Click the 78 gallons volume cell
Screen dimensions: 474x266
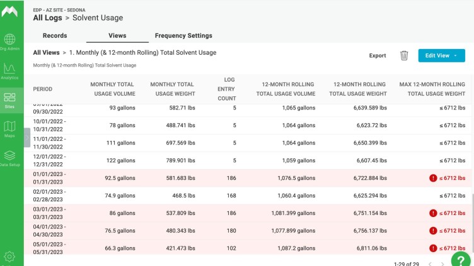point(122,125)
